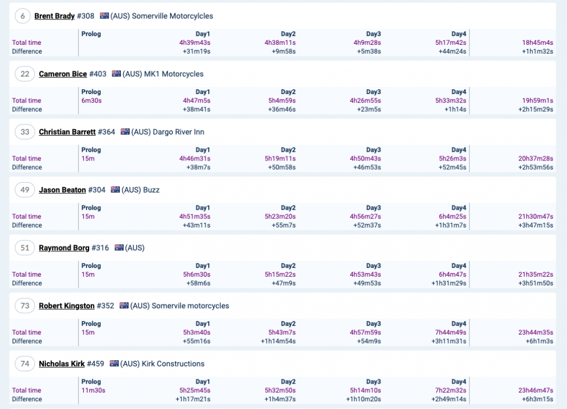Click flag icon for Christian Barrett
The width and height of the screenshot is (567, 409).
click(x=125, y=132)
